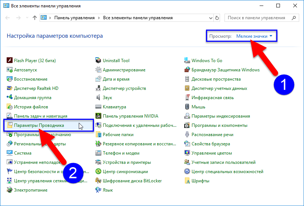Open the Мелкие значки view dropdown
This screenshot has width=304, height=206.
(254, 36)
